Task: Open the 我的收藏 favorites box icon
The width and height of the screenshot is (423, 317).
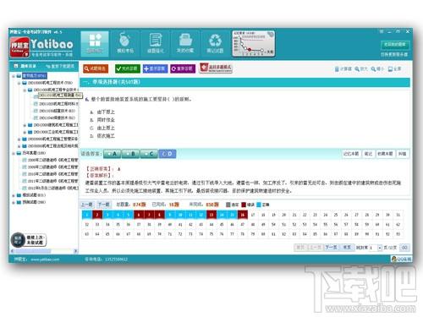Action: click(185, 43)
